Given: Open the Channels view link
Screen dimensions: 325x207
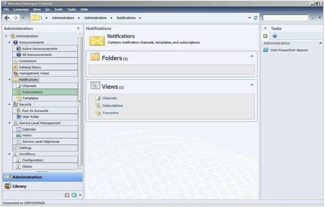Looking at the screenshot, I should tap(109, 98).
